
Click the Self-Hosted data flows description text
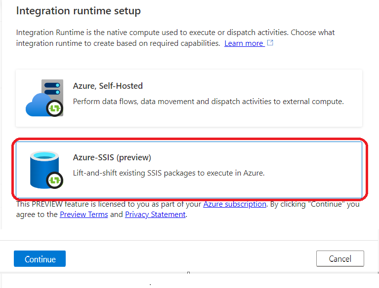tap(209, 101)
